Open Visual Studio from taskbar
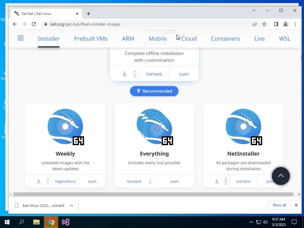Viewport: 304px width, 228px height. coord(66,222)
